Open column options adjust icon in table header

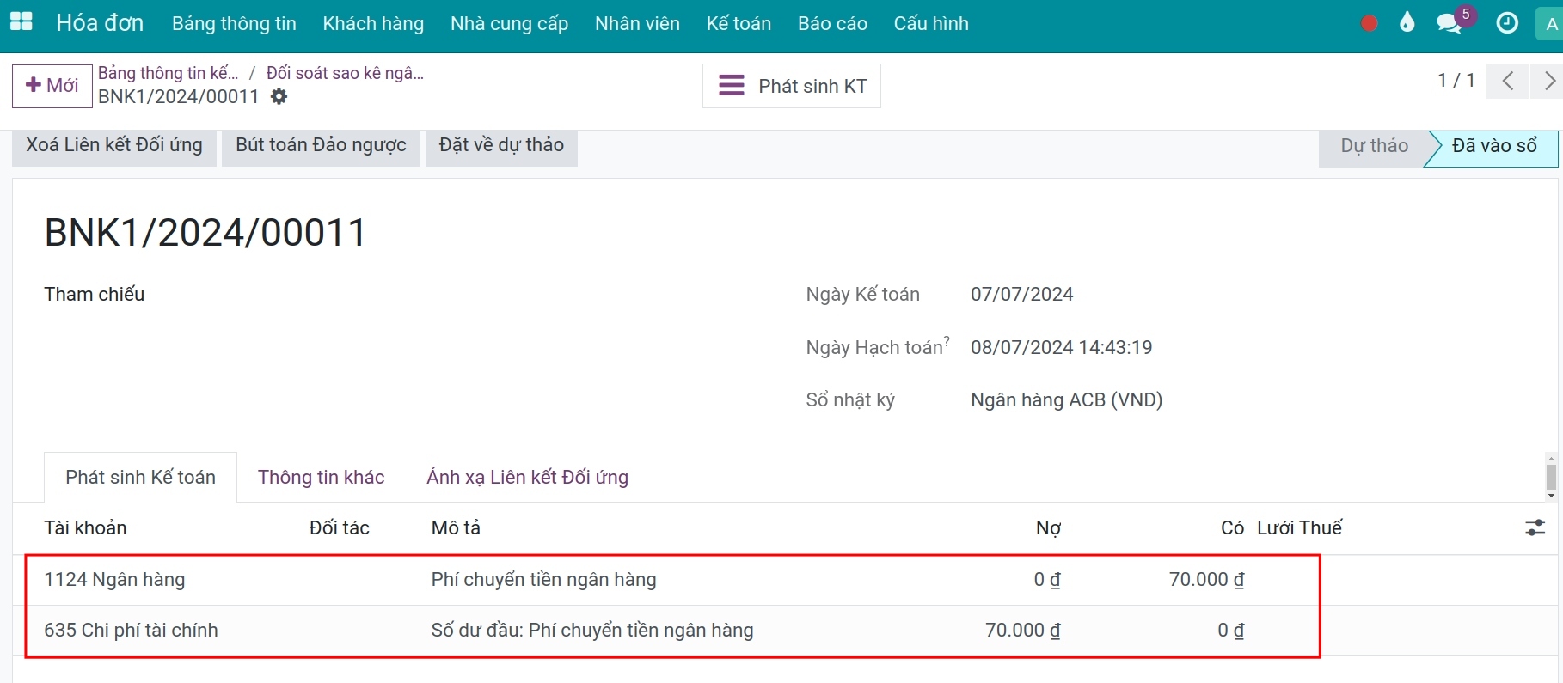pyautogui.click(x=1535, y=527)
